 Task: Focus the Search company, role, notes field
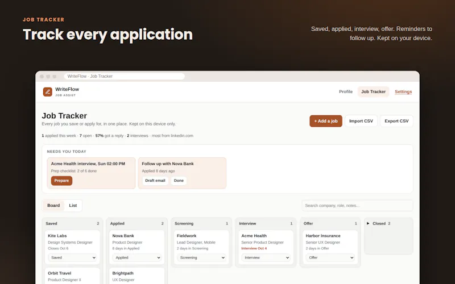357,206
